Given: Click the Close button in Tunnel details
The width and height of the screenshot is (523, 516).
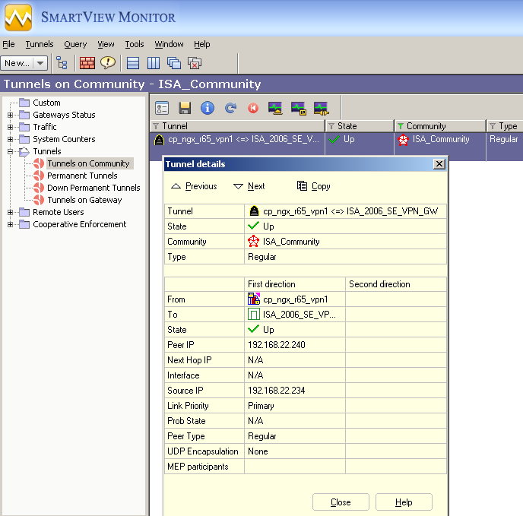Looking at the screenshot, I should click(341, 502).
